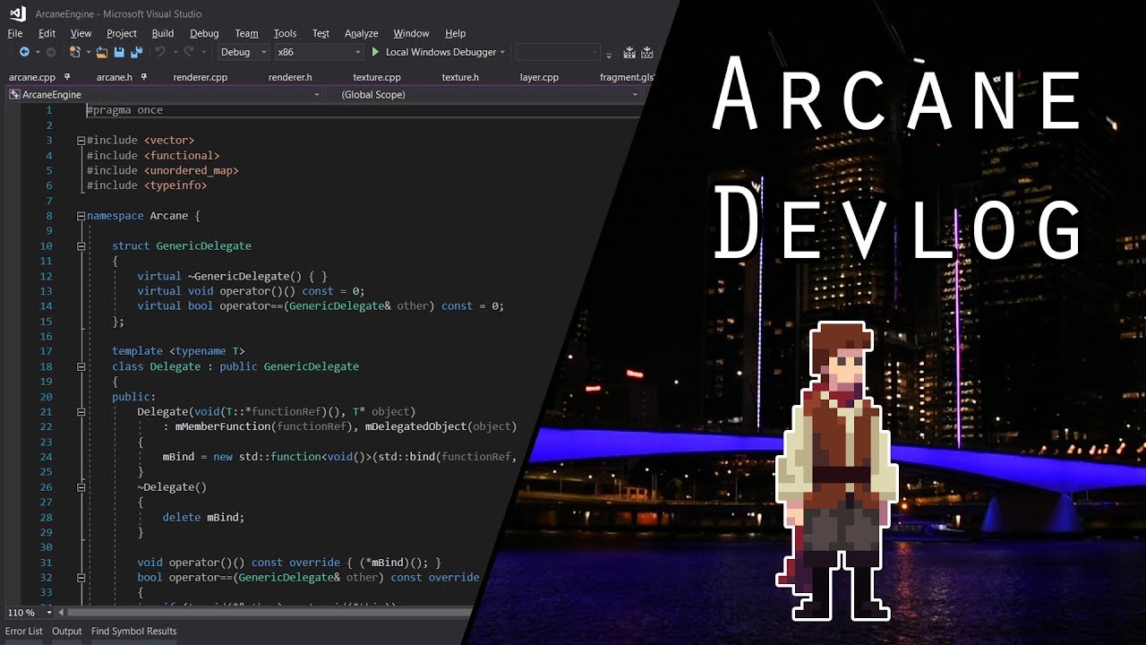Image resolution: width=1146 pixels, height=645 pixels.
Task: Open the Test menu
Action: 321,33
